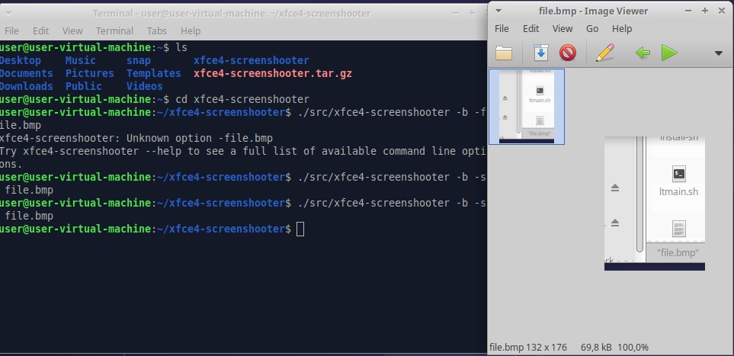
Task: Open the Image Viewer window menu arrow
Action: 498,11
